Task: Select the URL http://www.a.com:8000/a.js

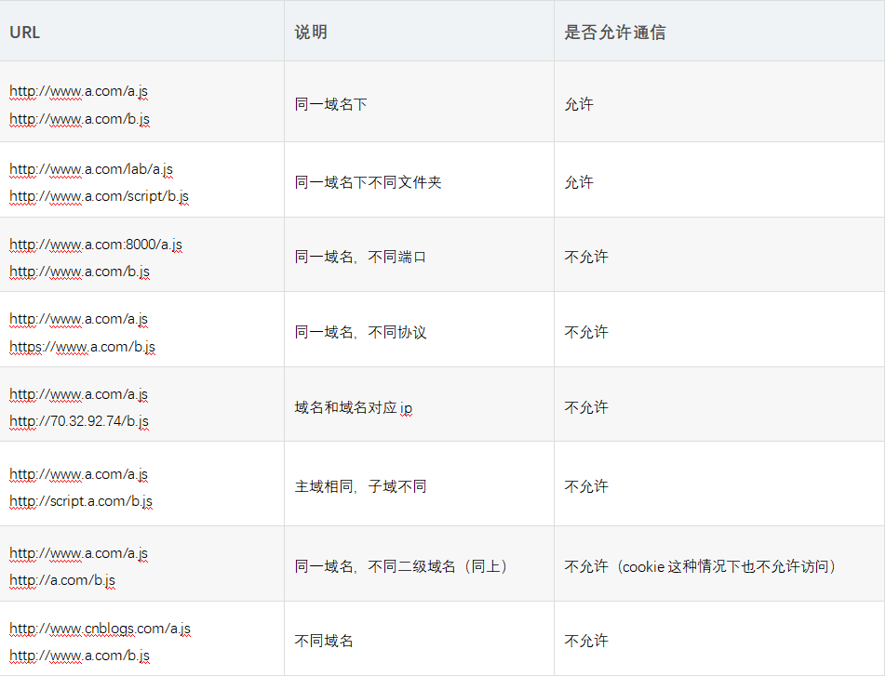Action: coord(96,245)
